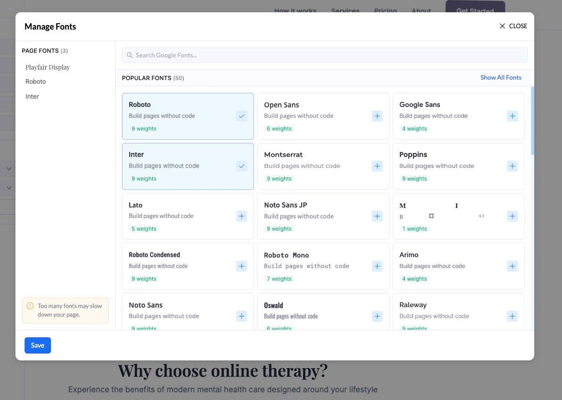Viewport: 562px width, 400px height.
Task: Click the fonts list vertical scrollbar
Action: click(532, 121)
